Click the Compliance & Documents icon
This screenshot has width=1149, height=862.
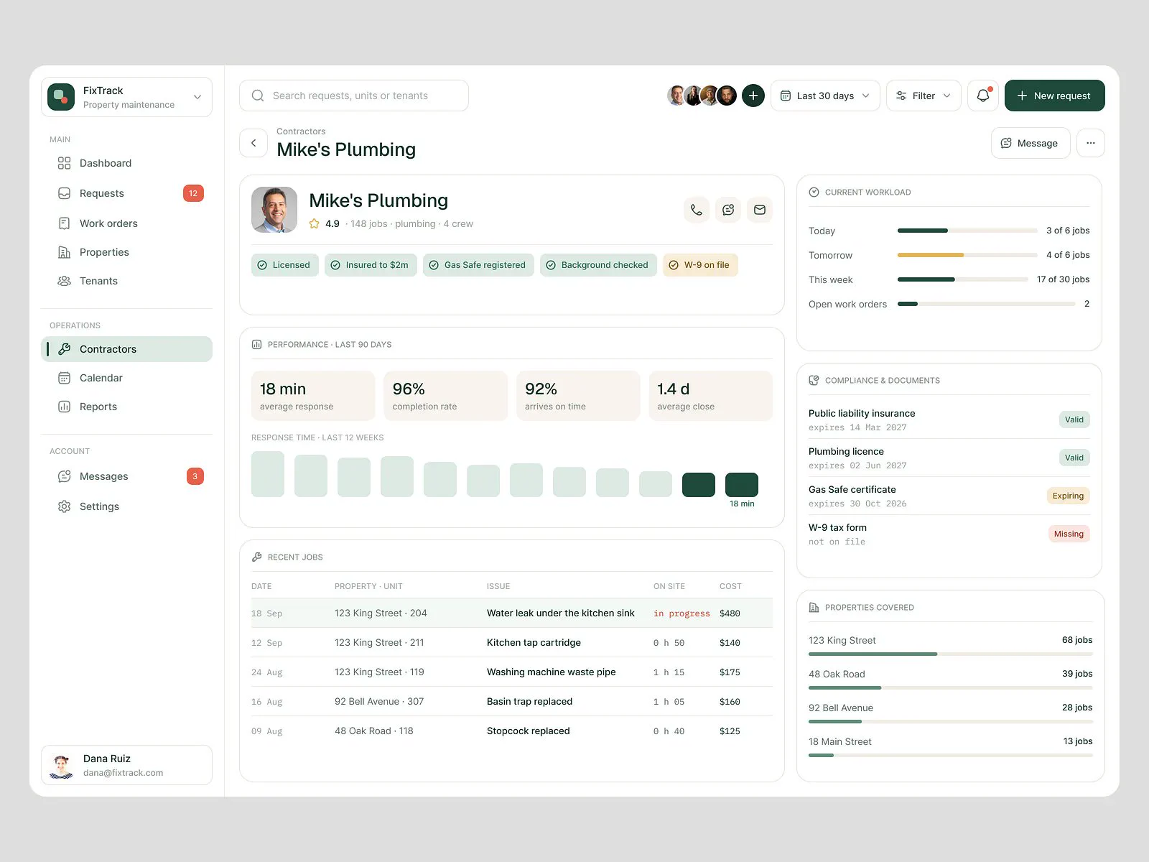coord(814,380)
